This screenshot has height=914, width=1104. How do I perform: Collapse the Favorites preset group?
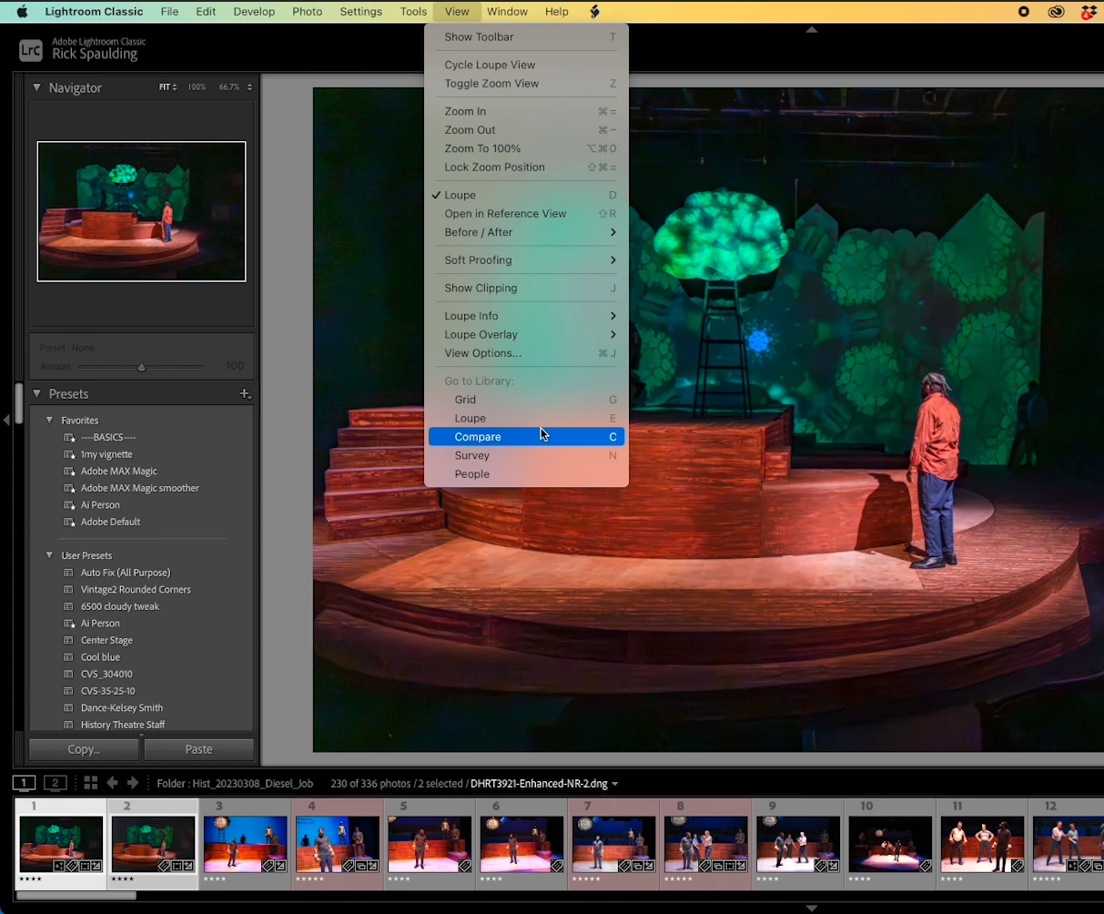[49, 421]
